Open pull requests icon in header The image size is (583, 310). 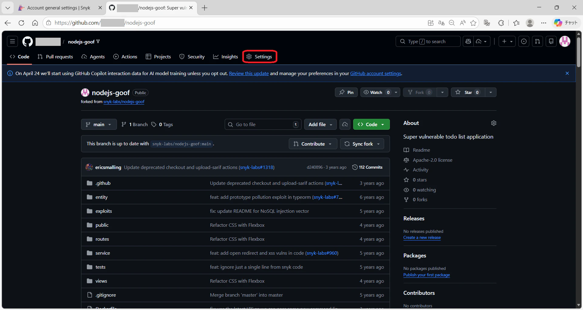coord(537,41)
